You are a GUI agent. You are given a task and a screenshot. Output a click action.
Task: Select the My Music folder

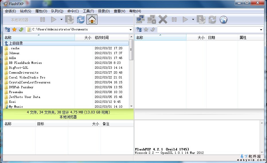point(66,107)
